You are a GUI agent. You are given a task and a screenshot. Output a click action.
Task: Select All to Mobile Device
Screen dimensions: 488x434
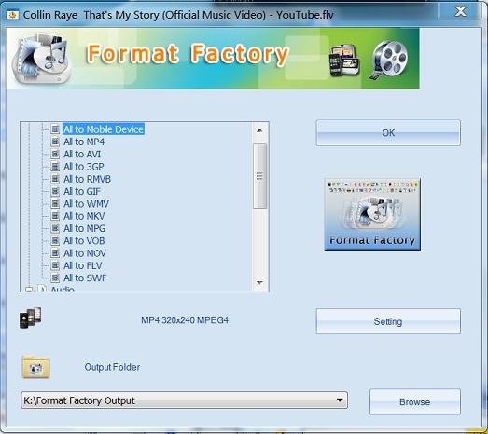point(104,129)
